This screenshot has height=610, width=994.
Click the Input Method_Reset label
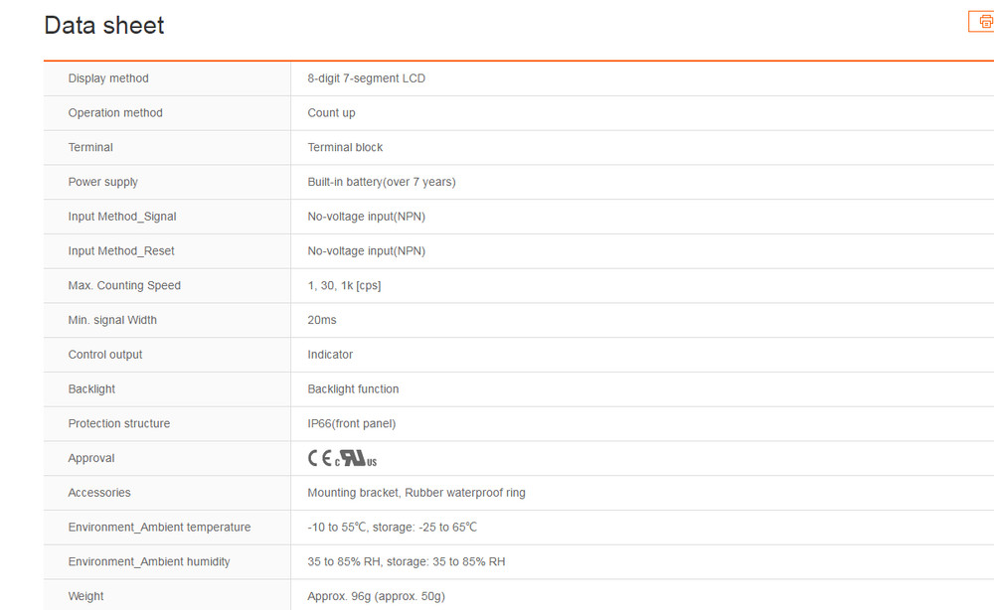(121, 251)
